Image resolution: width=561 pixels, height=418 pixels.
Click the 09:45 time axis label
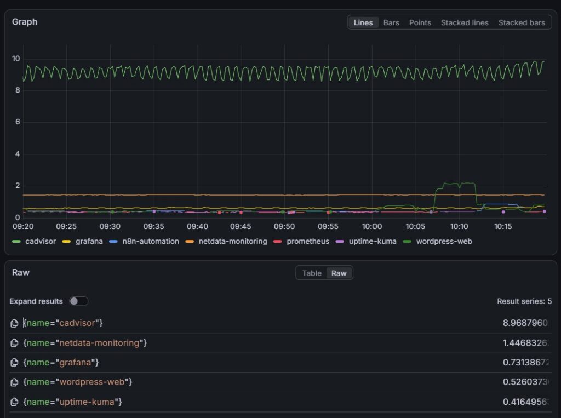click(x=241, y=227)
